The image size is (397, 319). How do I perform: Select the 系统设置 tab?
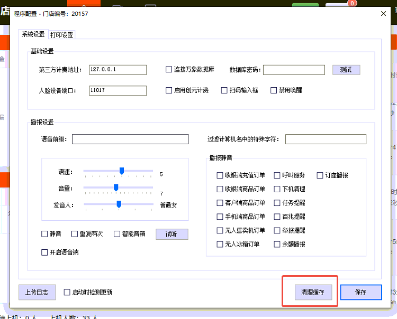[x=33, y=34]
